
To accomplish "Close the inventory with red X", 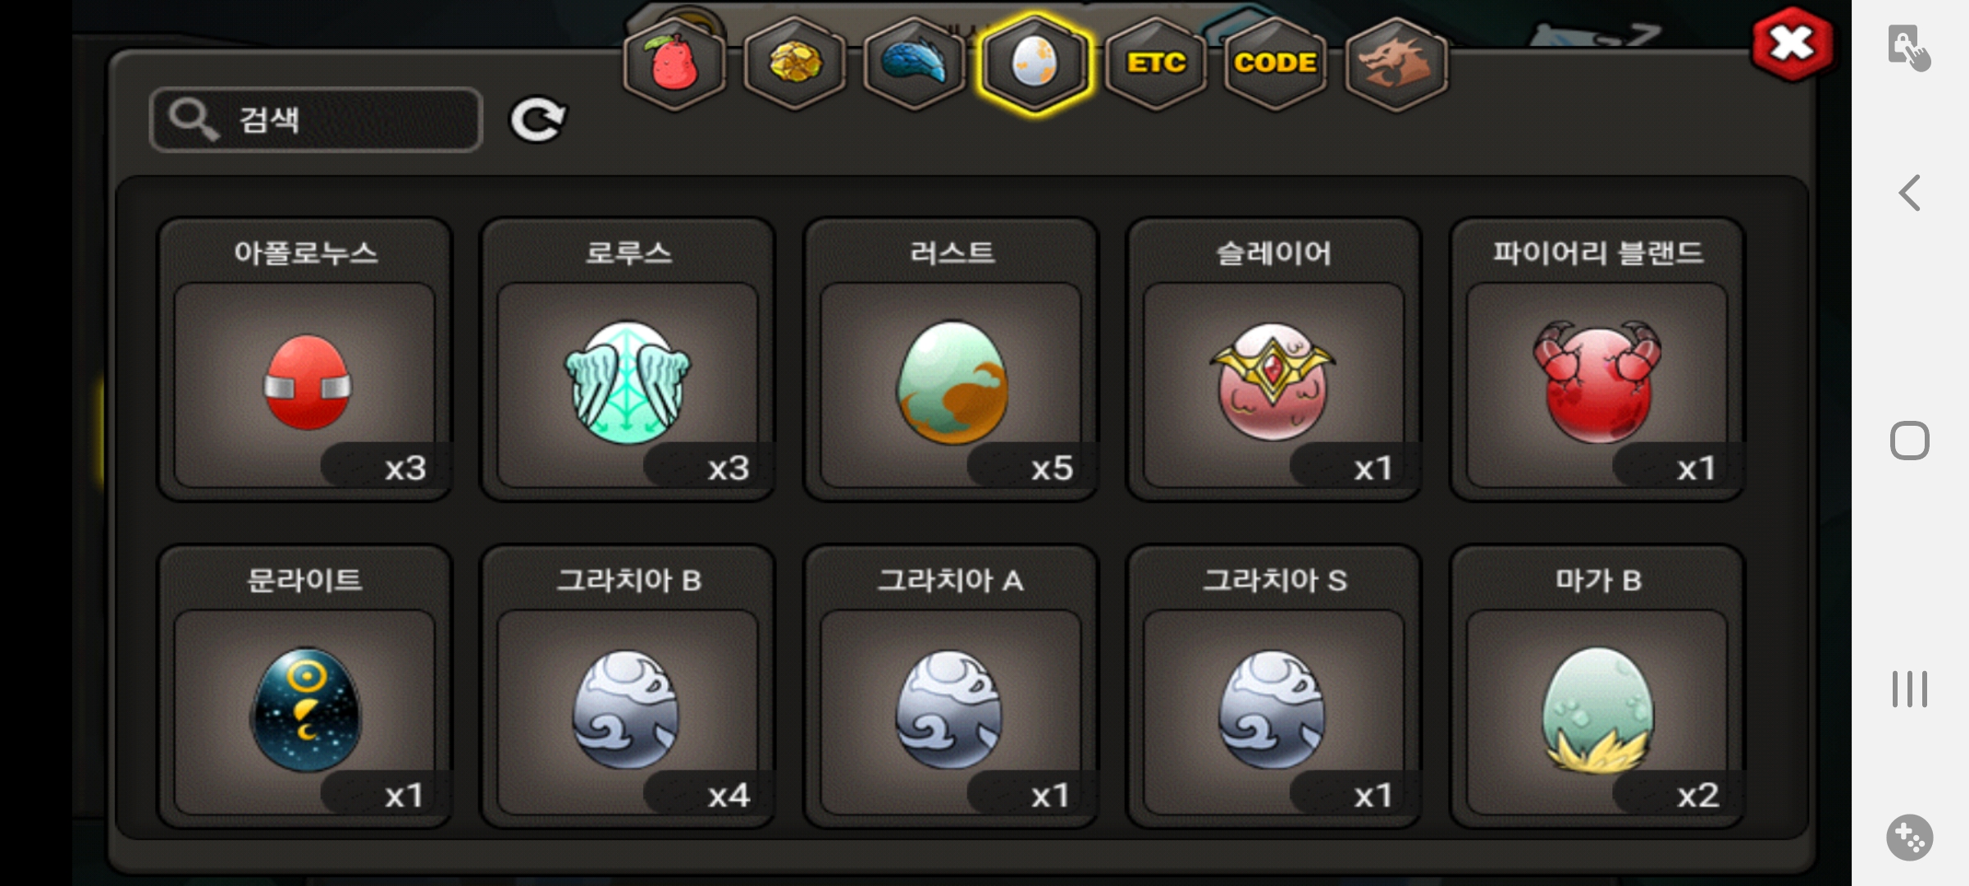I will click(x=1792, y=43).
